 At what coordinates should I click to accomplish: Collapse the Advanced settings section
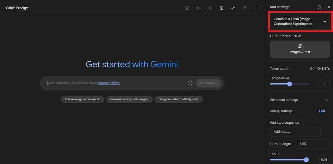(x=326, y=100)
